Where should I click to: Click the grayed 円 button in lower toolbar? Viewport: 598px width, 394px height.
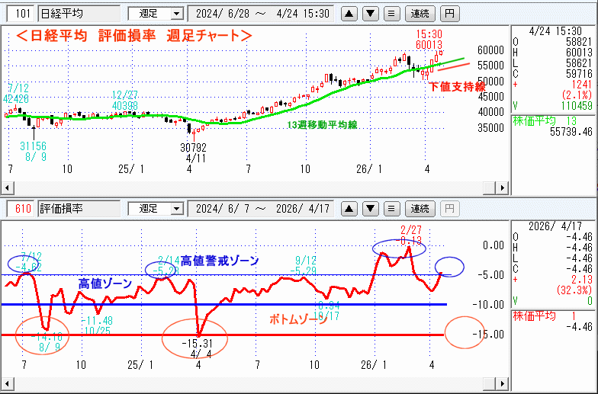click(x=450, y=209)
